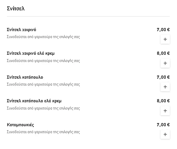Screen dimensions: 177x149
Task: Click the Σνίτσελ κοτόπουλο item name
Action: (25, 77)
